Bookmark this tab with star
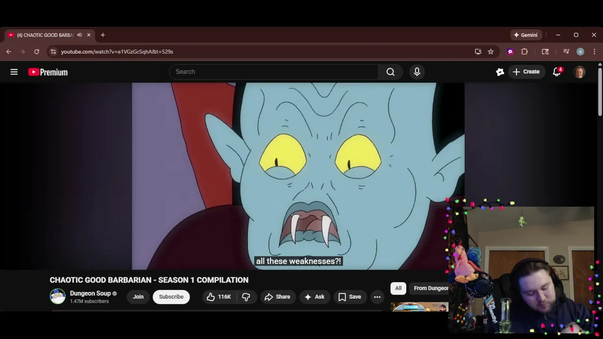The height and width of the screenshot is (339, 603). pyautogui.click(x=491, y=52)
